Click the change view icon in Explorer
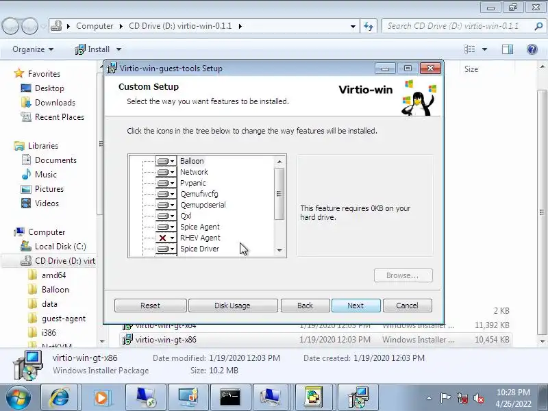This screenshot has width=548, height=411. click(469, 49)
